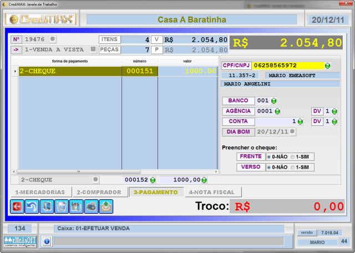Click the red back arrow exit icon
Screen dimensions: 355x253
17,206
